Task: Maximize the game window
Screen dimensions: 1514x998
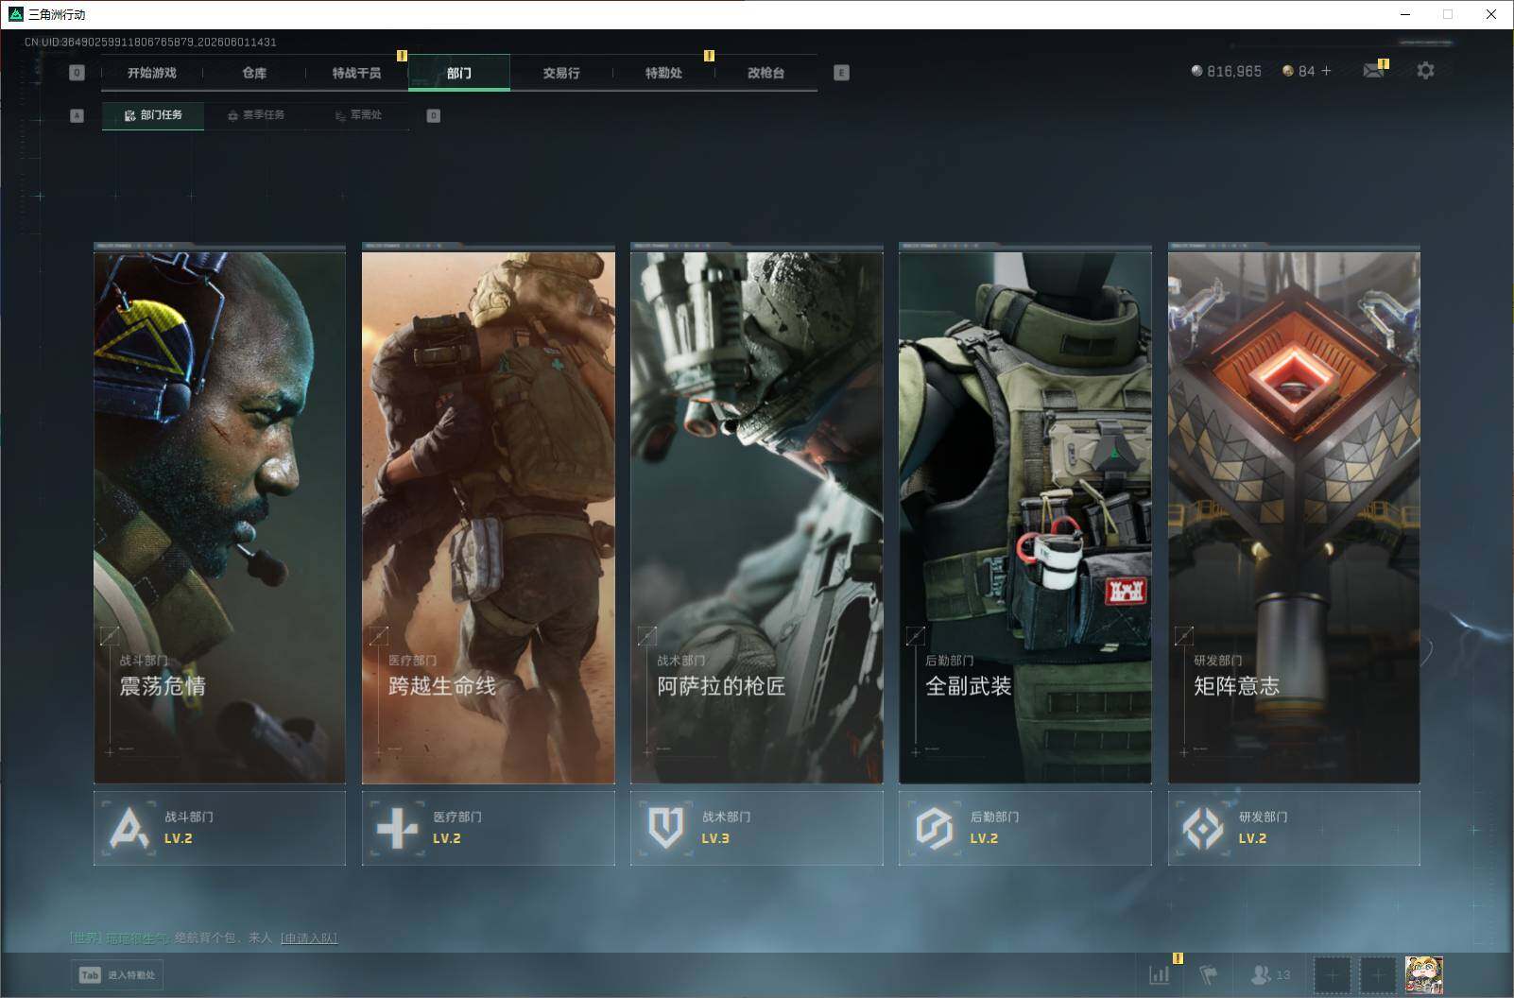Action: (1448, 14)
